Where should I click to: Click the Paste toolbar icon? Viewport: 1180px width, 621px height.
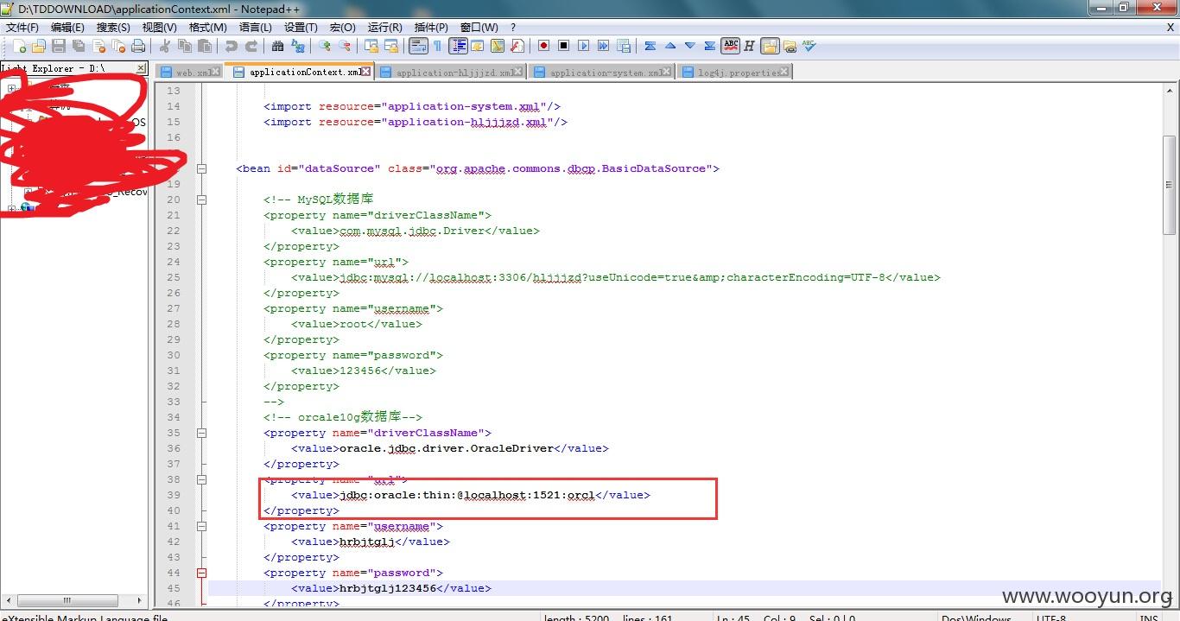click(x=205, y=46)
